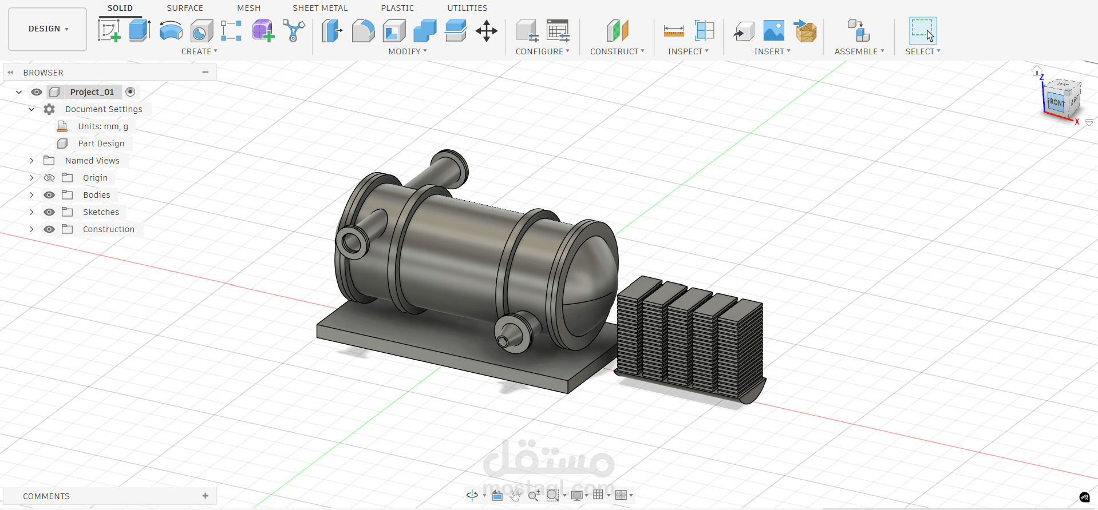
Task: Select the Interference inspect tool
Action: tap(704, 31)
